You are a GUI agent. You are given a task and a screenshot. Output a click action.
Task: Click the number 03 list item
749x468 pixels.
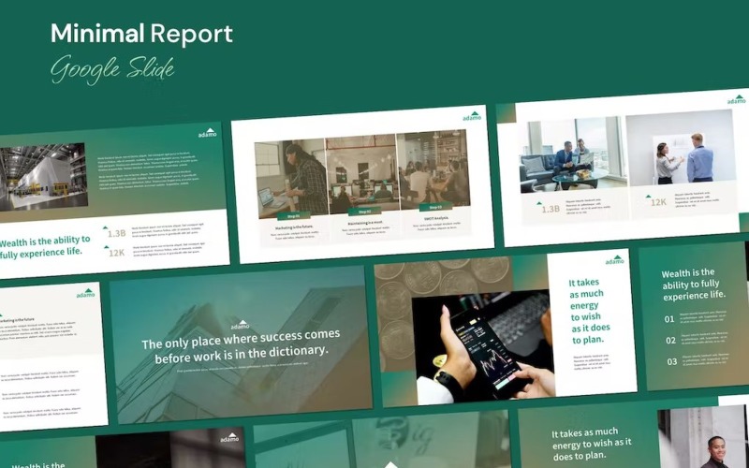pyautogui.click(x=670, y=362)
